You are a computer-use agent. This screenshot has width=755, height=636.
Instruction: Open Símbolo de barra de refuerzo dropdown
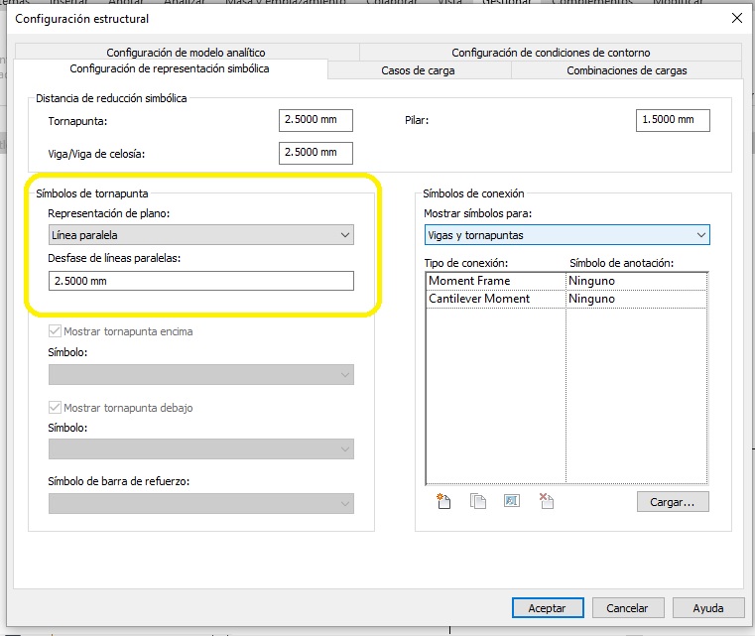[x=201, y=504]
